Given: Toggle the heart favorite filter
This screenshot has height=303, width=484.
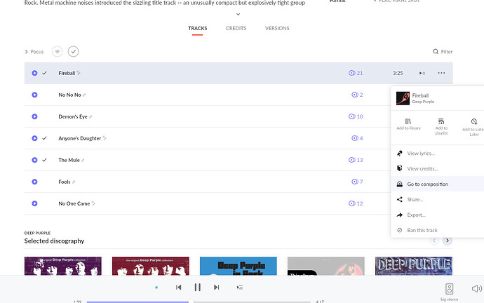Looking at the screenshot, I should [57, 51].
